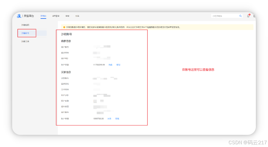Click the 商户账号 label

pos(65,47)
